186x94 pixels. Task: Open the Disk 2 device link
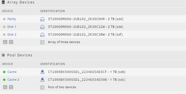pyautogui.click(x=12, y=35)
